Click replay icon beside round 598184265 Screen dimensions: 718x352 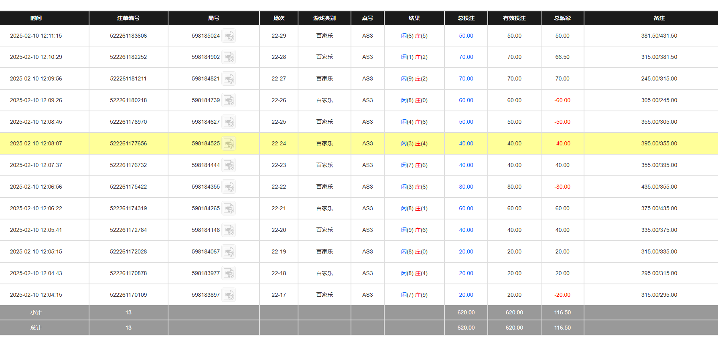pyautogui.click(x=229, y=209)
